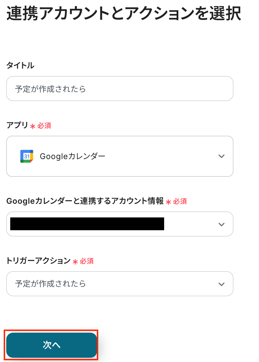This screenshot has width=259, height=362.
Task: Click the red asterisk beside account info label
Action: tap(168, 202)
